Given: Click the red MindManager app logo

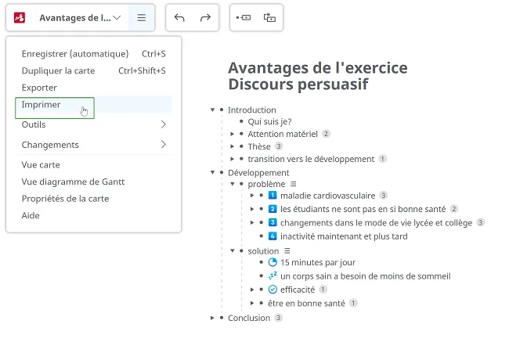Looking at the screenshot, I should 20,17.
